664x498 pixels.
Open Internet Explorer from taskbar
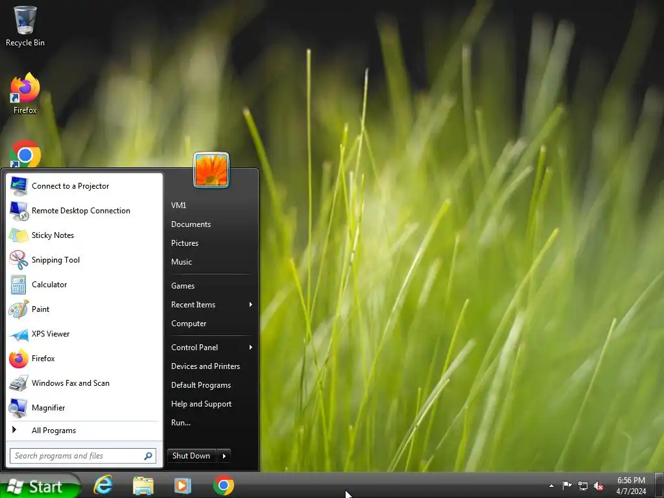(103, 485)
